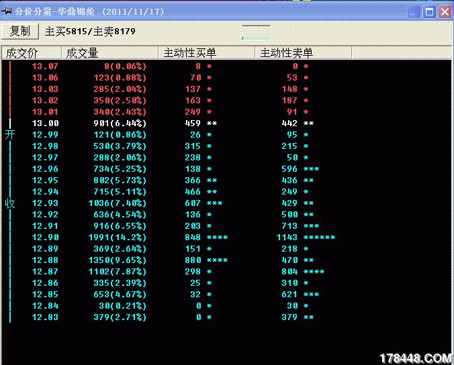
Task: Click the active buy value 607
Action: [x=193, y=203]
